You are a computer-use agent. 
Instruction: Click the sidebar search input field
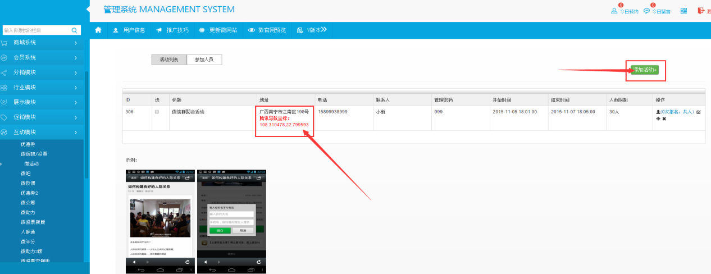35,30
